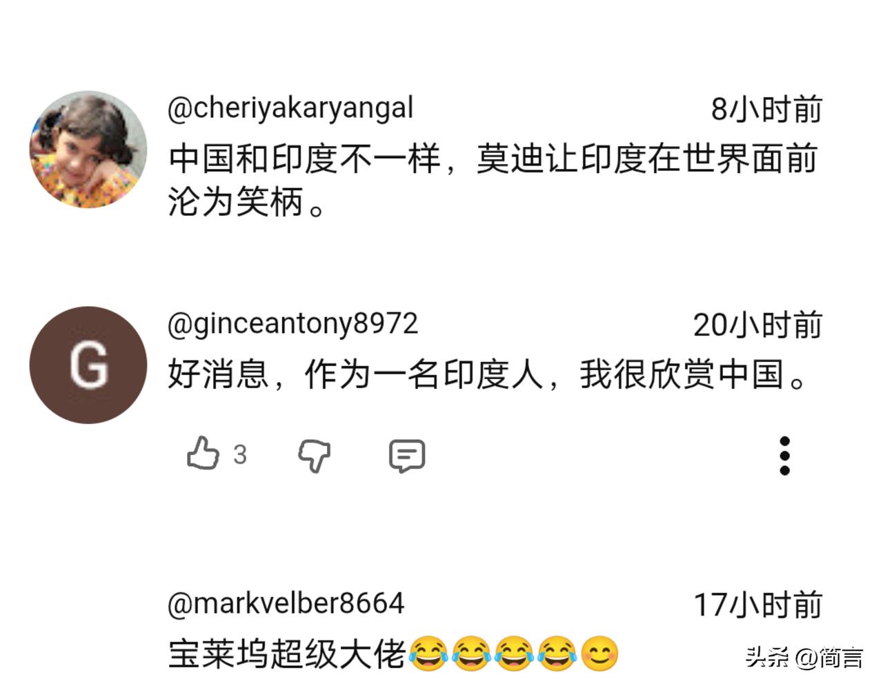Select the comment text starting 好消息
883x688 pixels.
click(488, 374)
